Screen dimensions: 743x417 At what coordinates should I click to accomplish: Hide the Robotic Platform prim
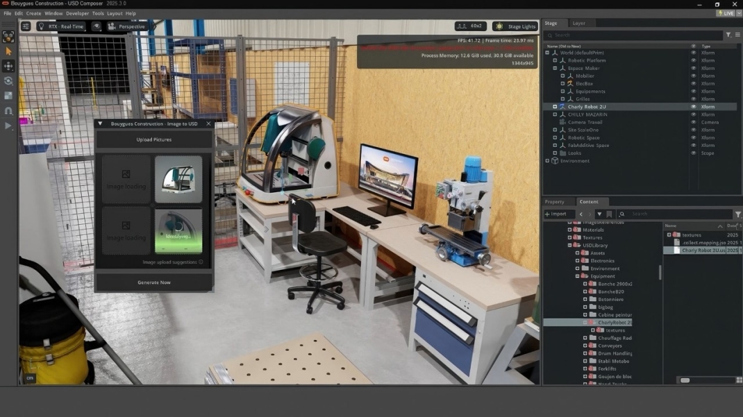693,60
